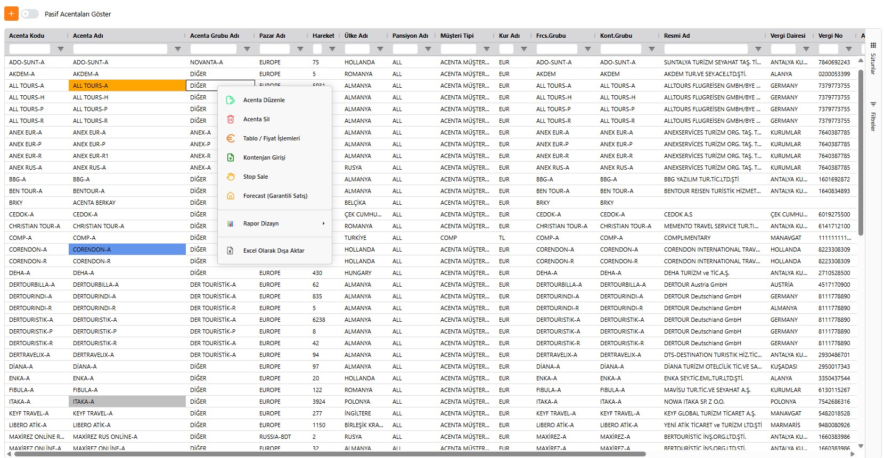The width and height of the screenshot is (884, 458).
Task: Expand the Rapor Dizayn submenu arrow
Action: [x=323, y=223]
